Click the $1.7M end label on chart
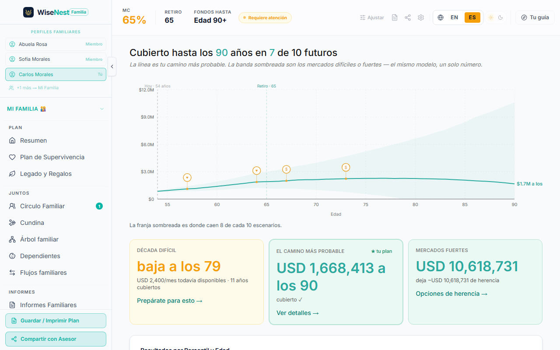Viewport: 560px width, 350px height. pos(529,184)
